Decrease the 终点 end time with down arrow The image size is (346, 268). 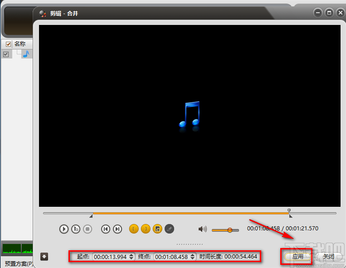click(x=192, y=258)
